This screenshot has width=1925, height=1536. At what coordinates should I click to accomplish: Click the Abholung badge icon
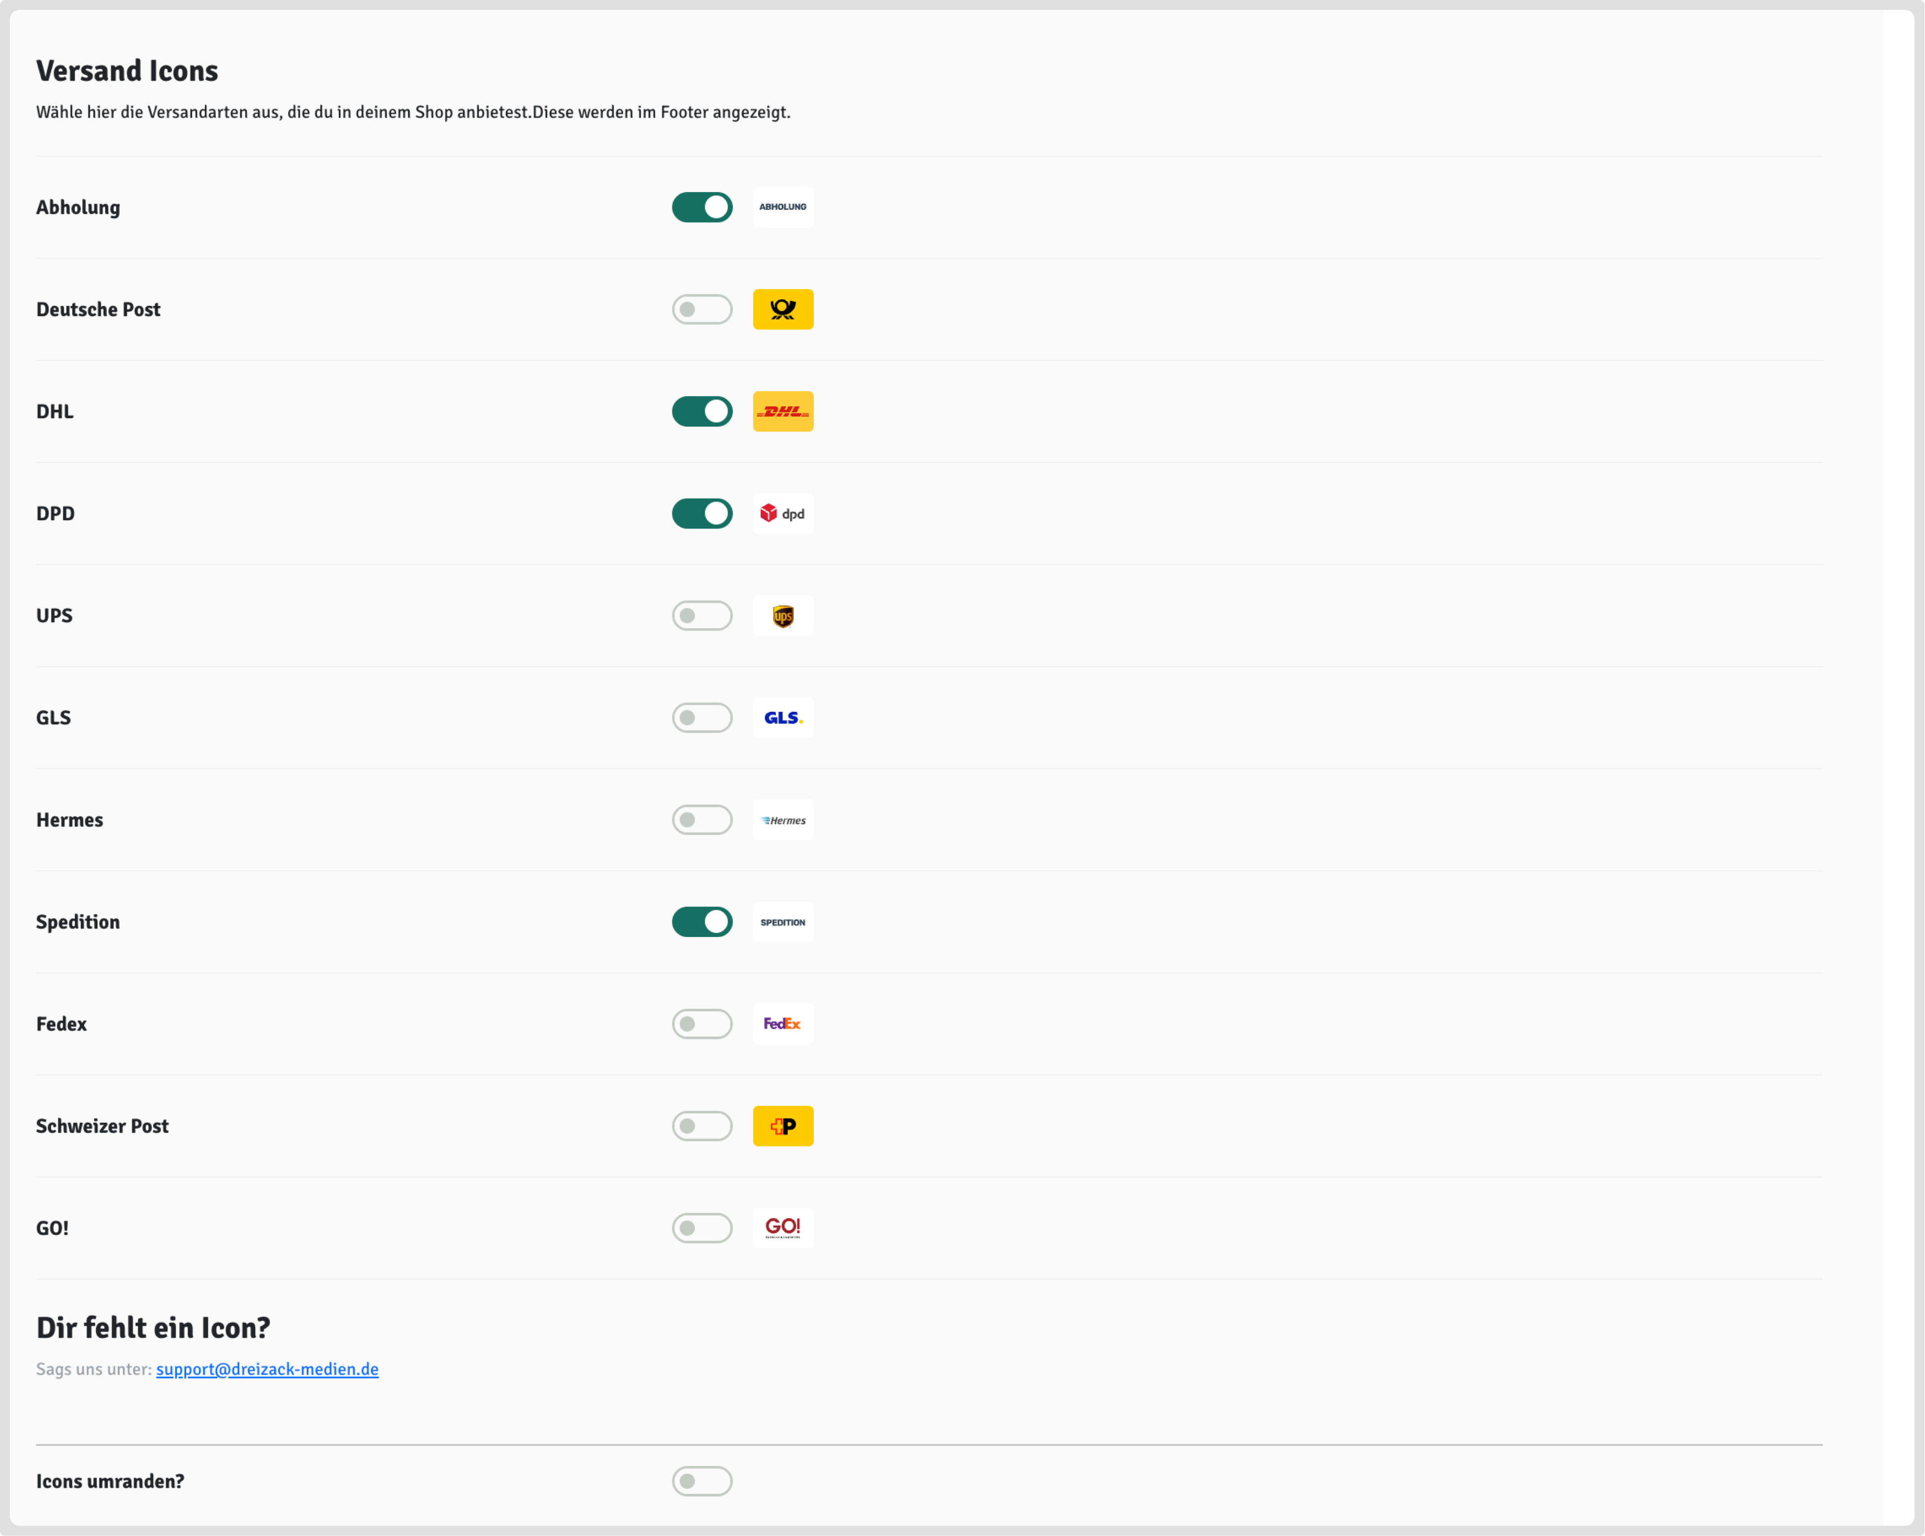coord(782,207)
